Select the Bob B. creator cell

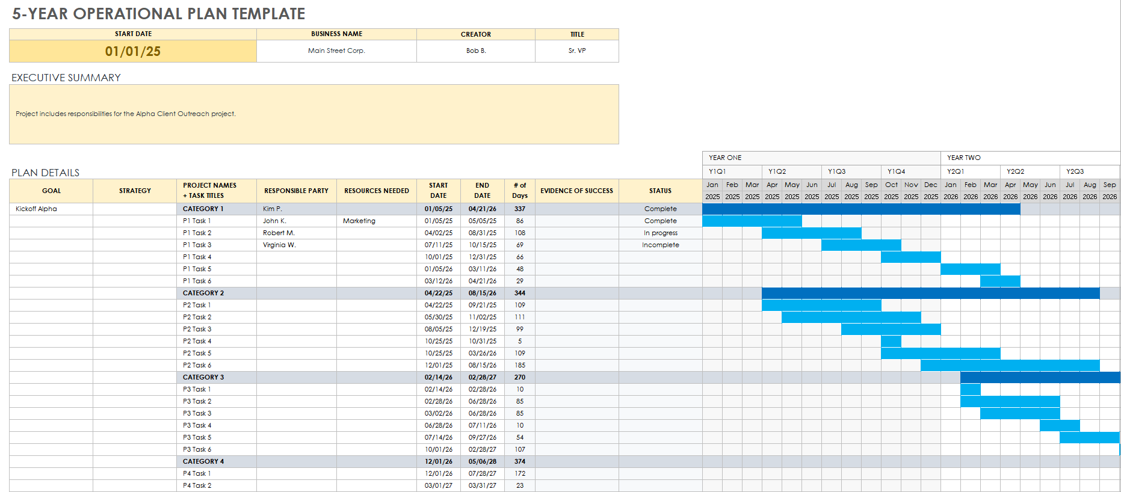475,51
